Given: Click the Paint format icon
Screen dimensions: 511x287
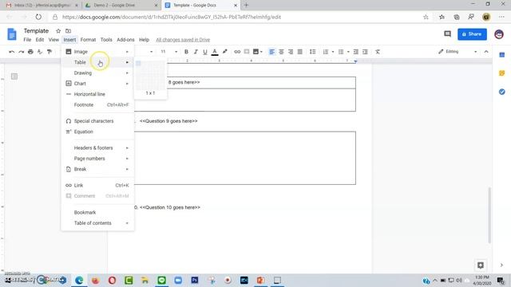Looking at the screenshot, I should pos(50,52).
